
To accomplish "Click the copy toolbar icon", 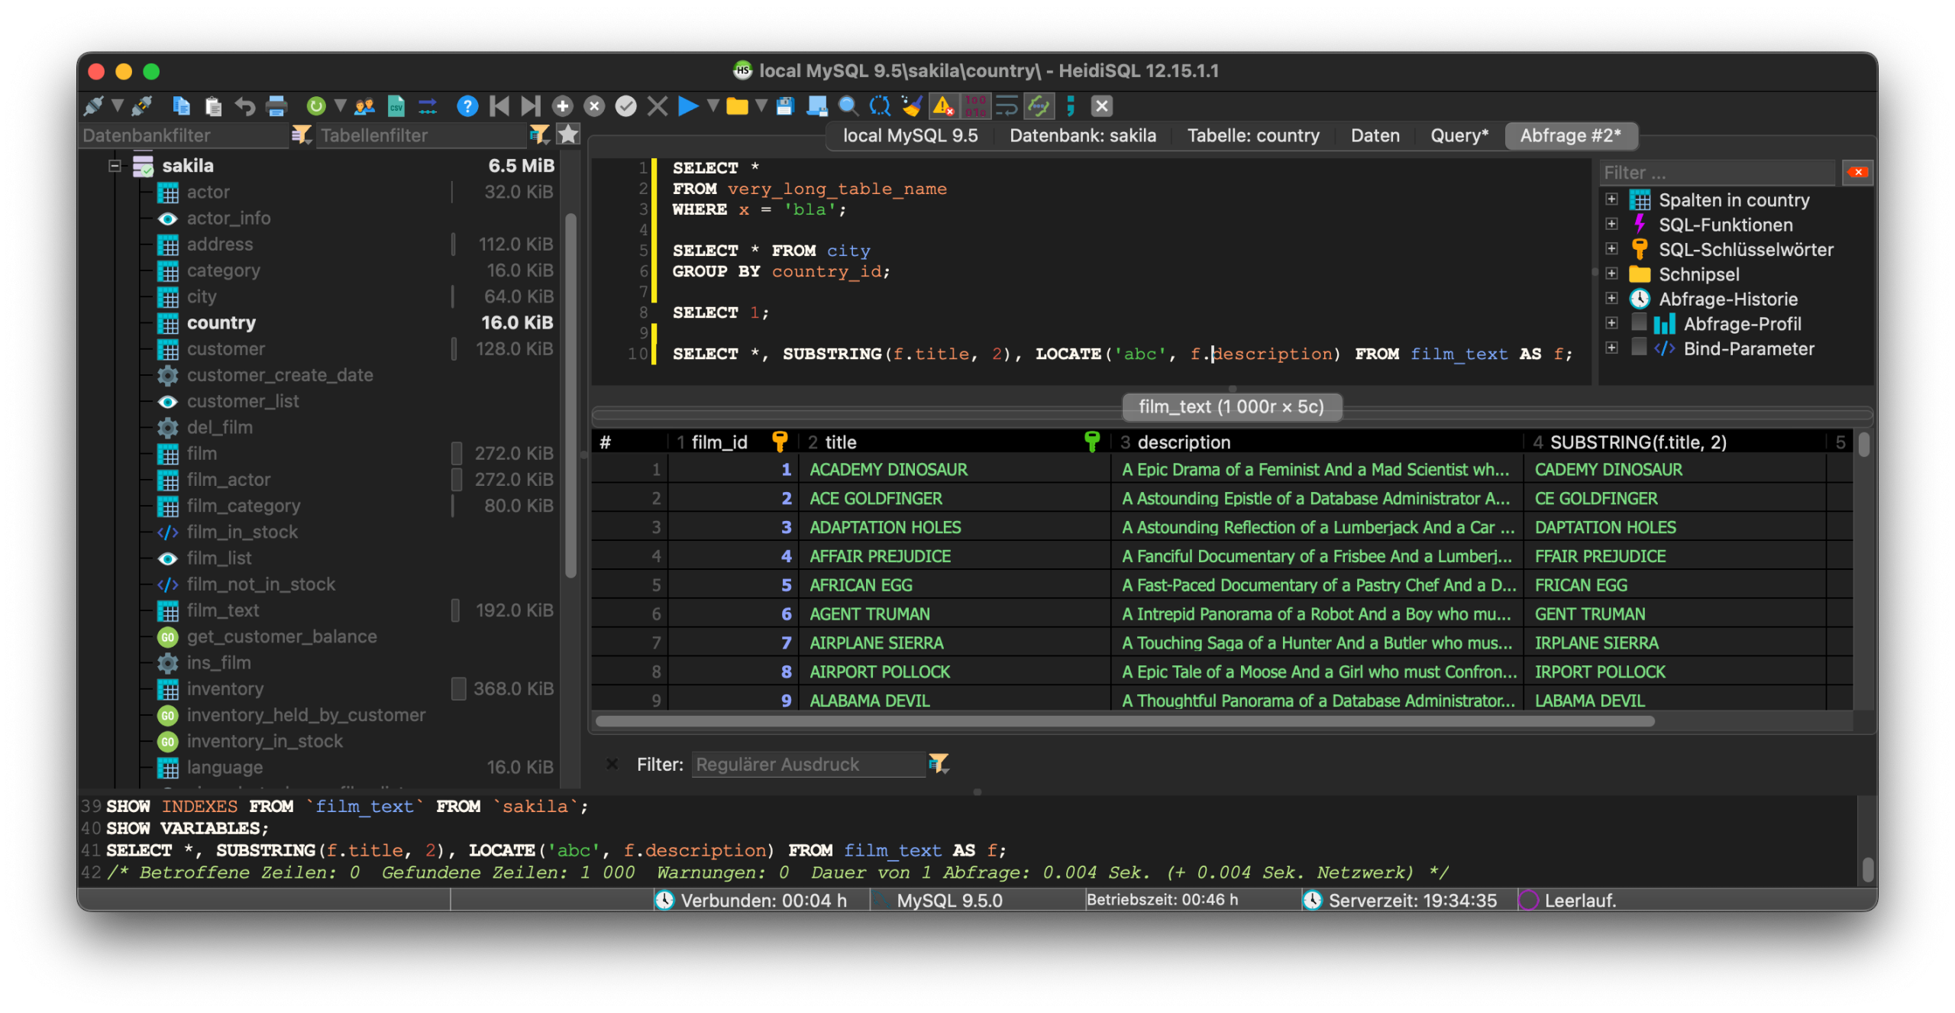I will (x=181, y=105).
